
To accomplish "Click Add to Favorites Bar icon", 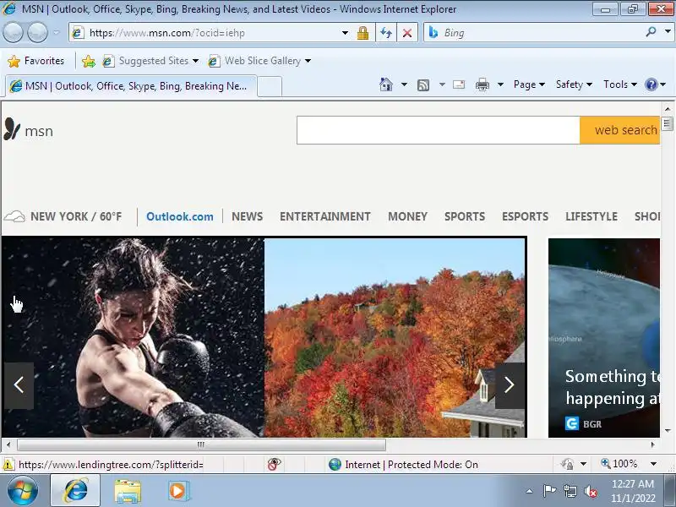I will (89, 61).
